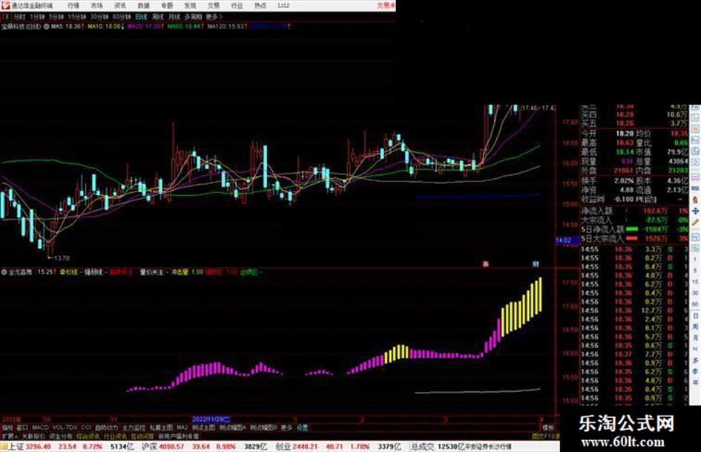Viewport: 701px width, 452px height.
Task: Click the highlighted date label on time axis
Action: coord(211,419)
